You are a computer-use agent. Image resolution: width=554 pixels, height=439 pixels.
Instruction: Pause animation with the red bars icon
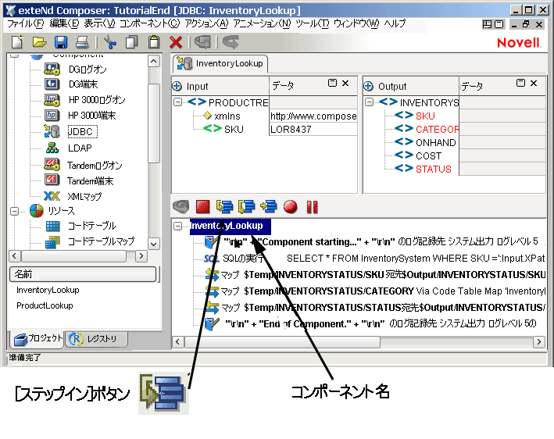(x=313, y=207)
